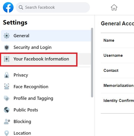The height and width of the screenshot is (136, 134).
Task: Click the grid icon for Your Facebook Information
Action: tap(7, 59)
